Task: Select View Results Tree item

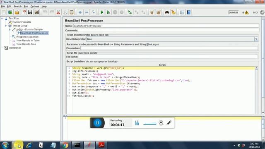Action: [26, 44]
